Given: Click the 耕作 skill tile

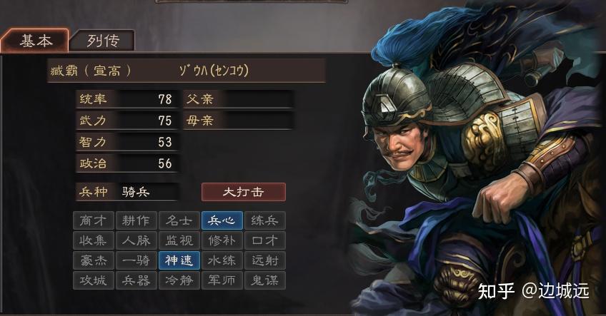Looking at the screenshot, I should click(x=136, y=220).
